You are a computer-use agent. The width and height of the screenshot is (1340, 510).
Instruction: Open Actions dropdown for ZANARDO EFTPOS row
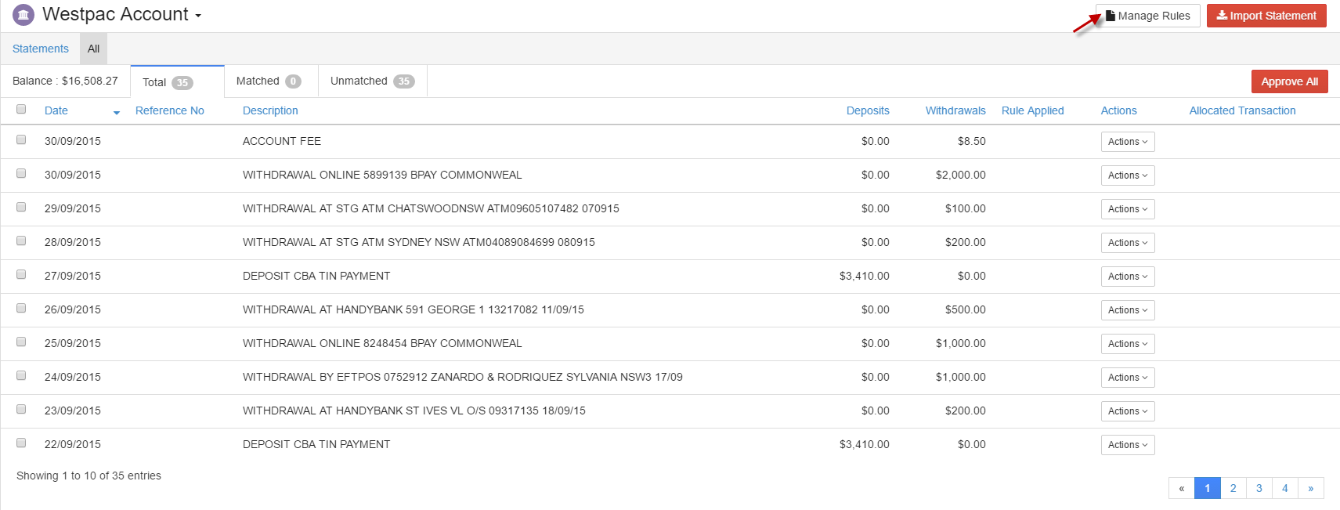[x=1128, y=378]
